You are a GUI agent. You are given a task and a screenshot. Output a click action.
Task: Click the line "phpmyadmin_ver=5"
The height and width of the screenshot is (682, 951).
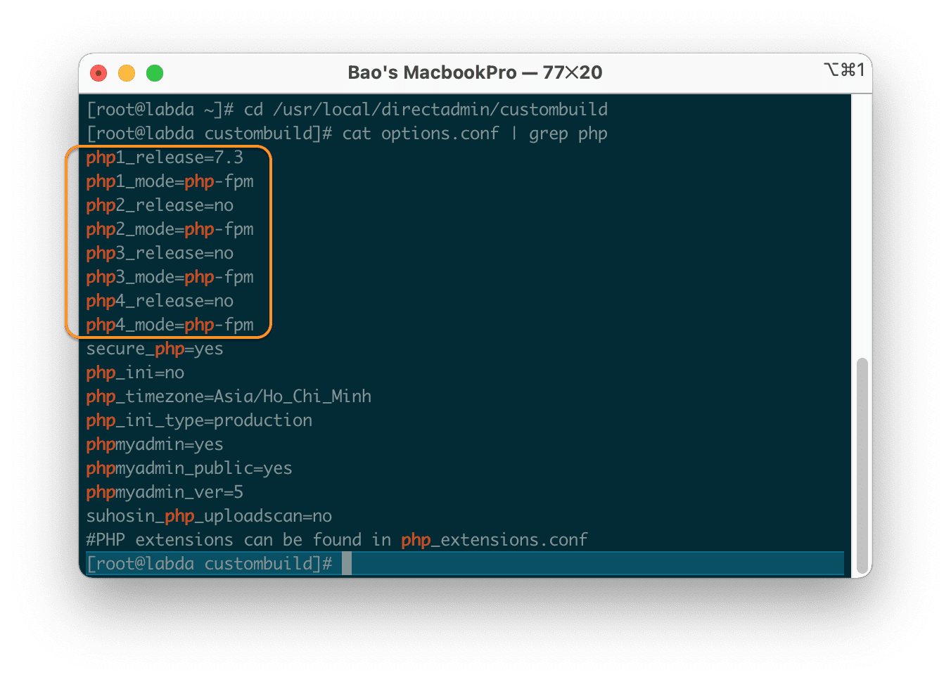click(165, 493)
